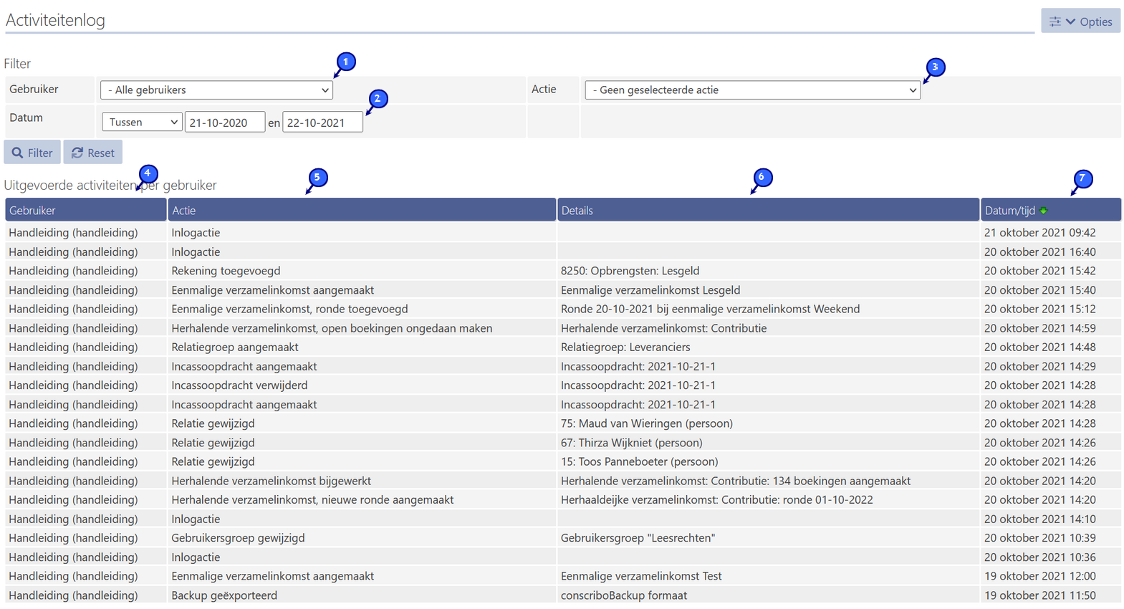This screenshot has width=1124, height=609.
Task: Click the '20 oktober 2021 10:39' timestamp
Action: click(x=1040, y=538)
